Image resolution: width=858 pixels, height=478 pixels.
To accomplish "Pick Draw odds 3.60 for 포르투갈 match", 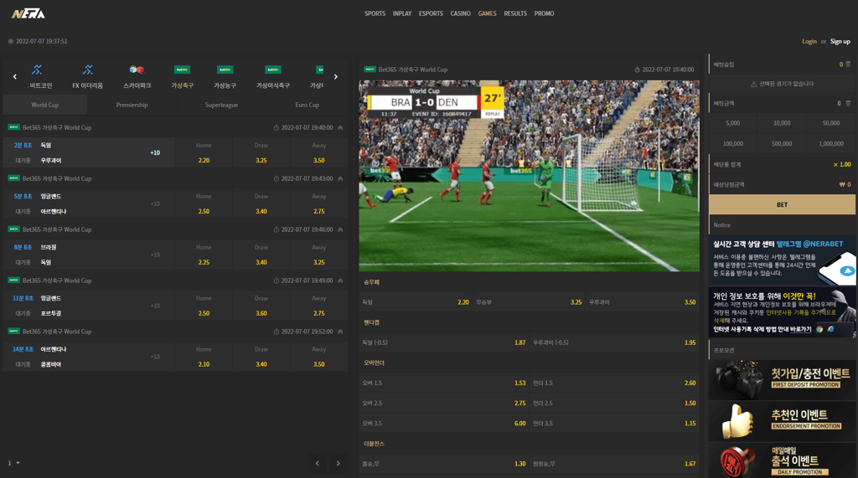I will tap(261, 306).
